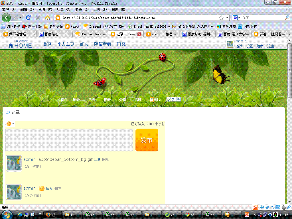Close the active 记录 tab
This screenshot has height=219, width=292.
tap(139, 34)
